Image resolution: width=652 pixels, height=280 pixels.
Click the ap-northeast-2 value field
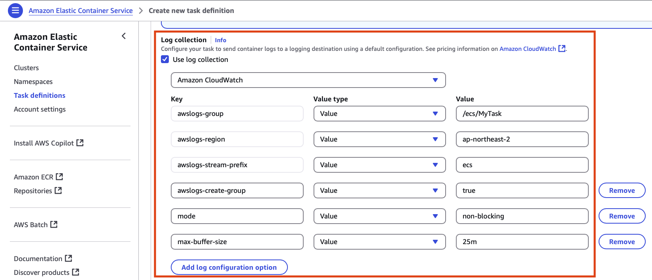click(x=522, y=139)
